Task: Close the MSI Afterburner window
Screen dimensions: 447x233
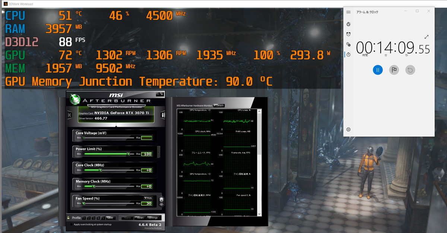Action: pos(162,94)
